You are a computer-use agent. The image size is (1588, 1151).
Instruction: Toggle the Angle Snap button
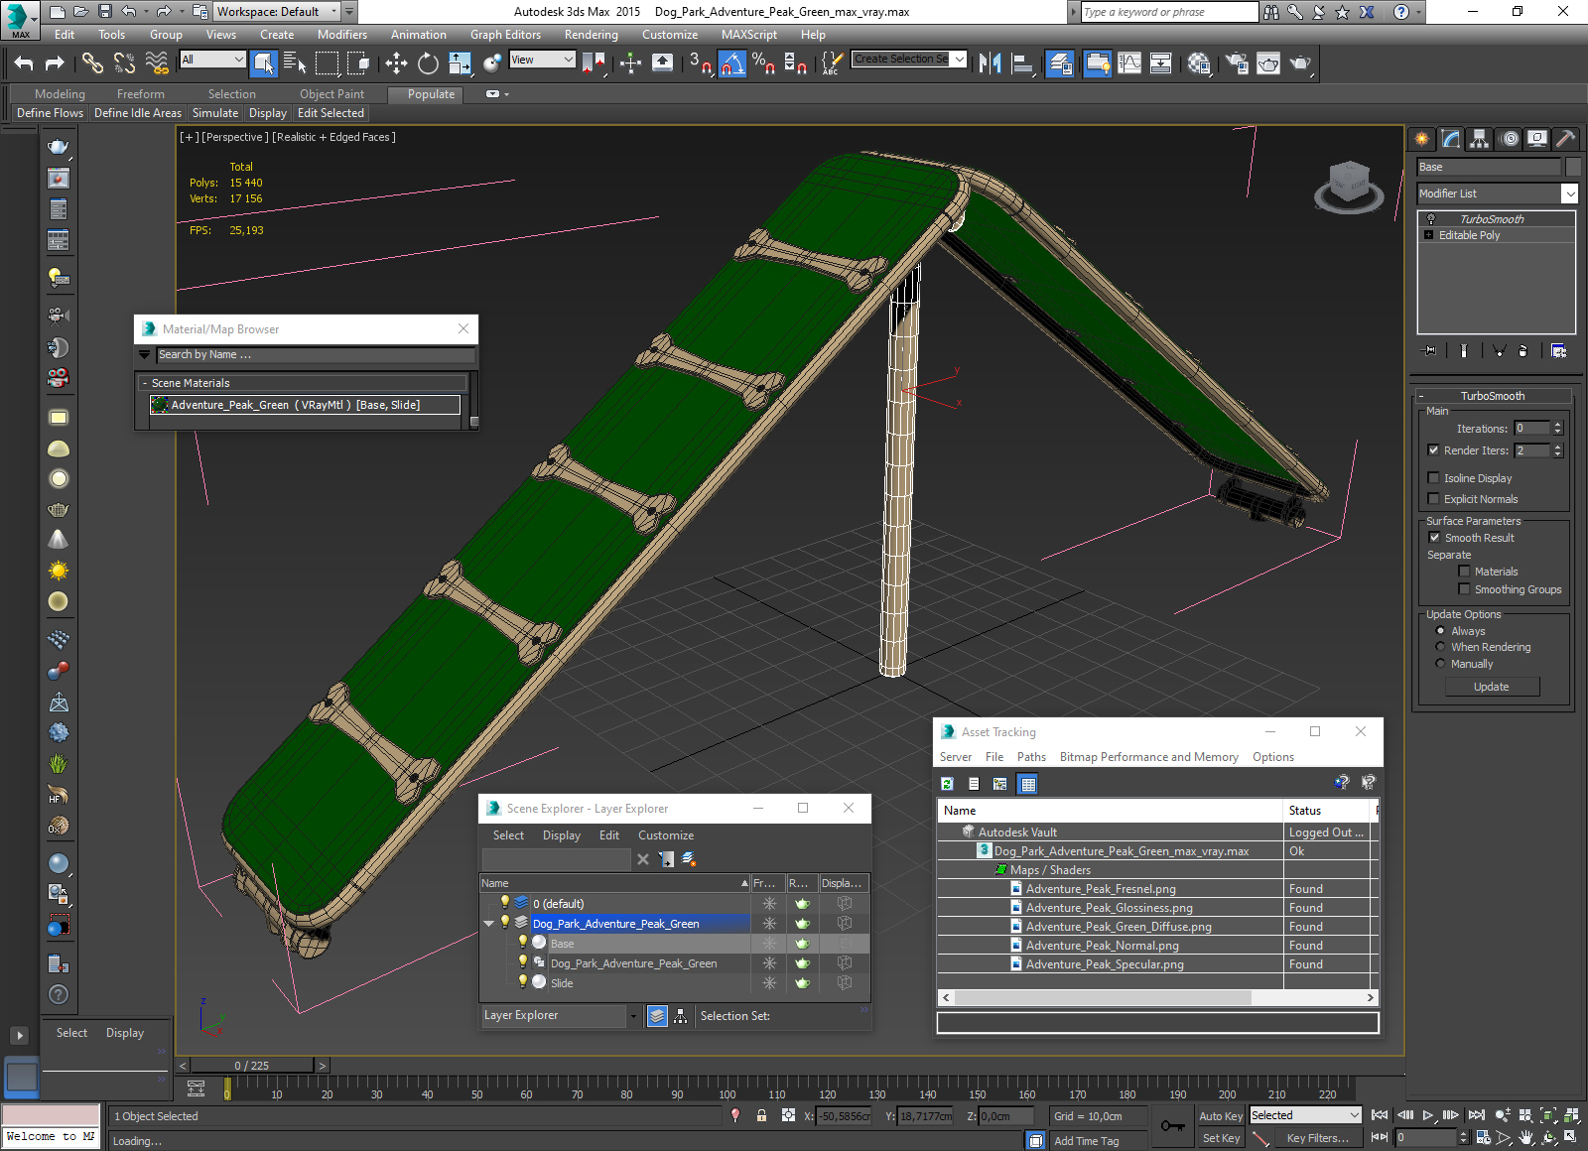732,64
